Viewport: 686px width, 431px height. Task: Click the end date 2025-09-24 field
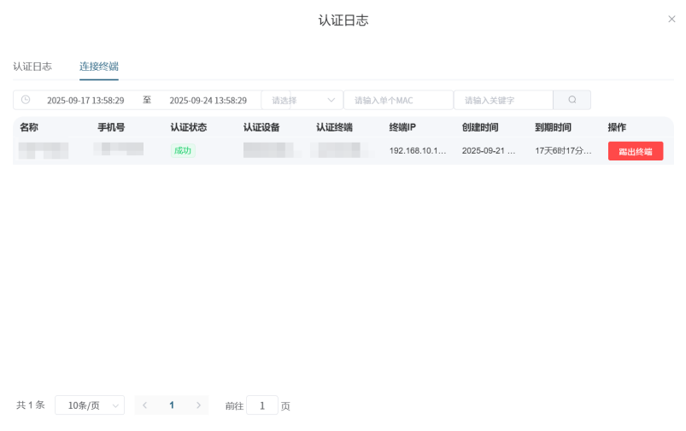coord(208,100)
